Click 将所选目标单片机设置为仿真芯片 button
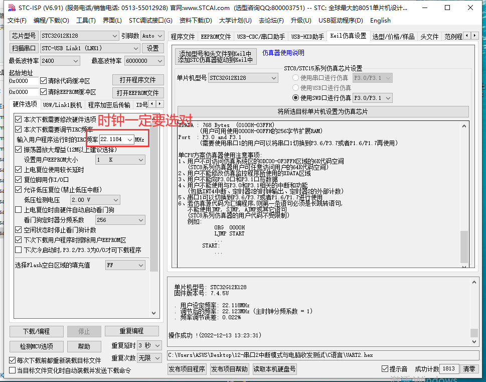 click(x=323, y=111)
